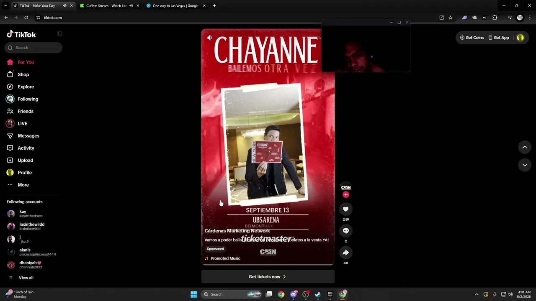
Task: Click the Windows taskbar search box
Action: (x=232, y=294)
